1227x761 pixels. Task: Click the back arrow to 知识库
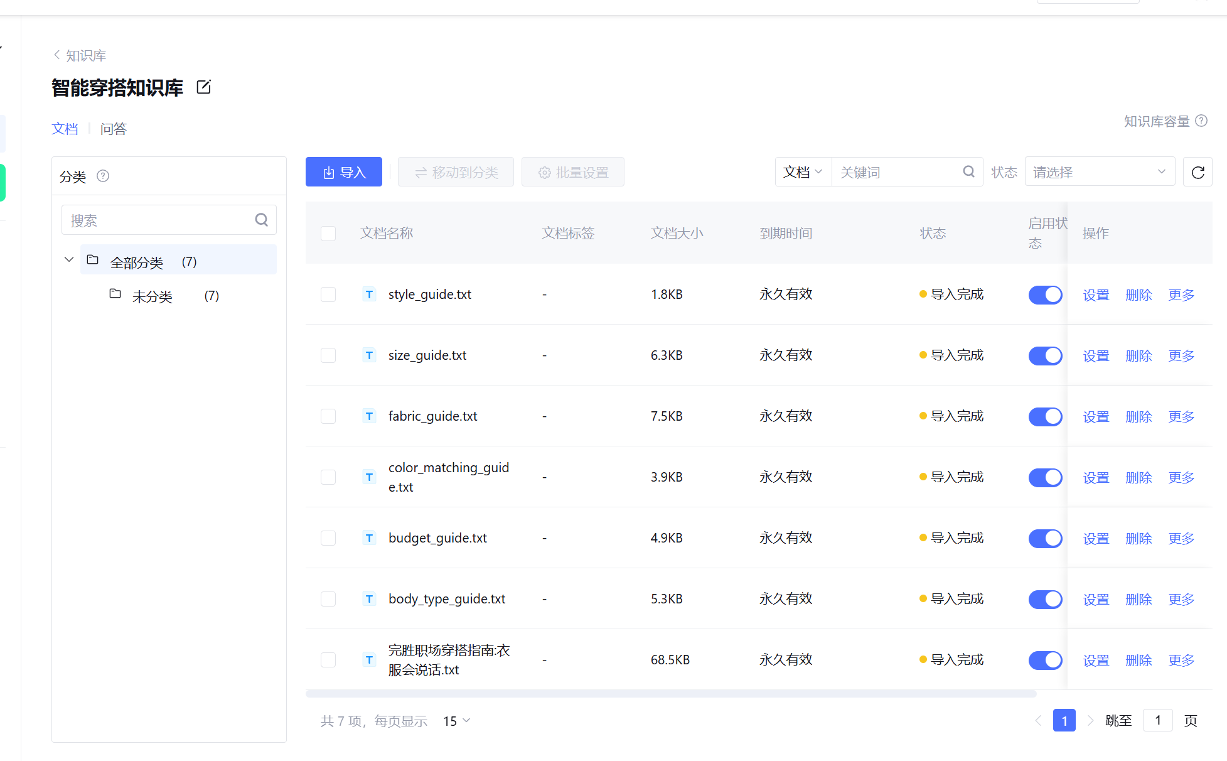click(x=57, y=55)
